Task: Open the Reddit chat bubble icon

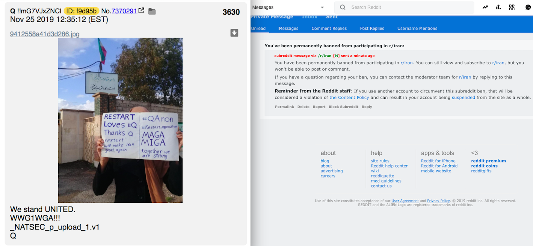Action: pos(528,7)
